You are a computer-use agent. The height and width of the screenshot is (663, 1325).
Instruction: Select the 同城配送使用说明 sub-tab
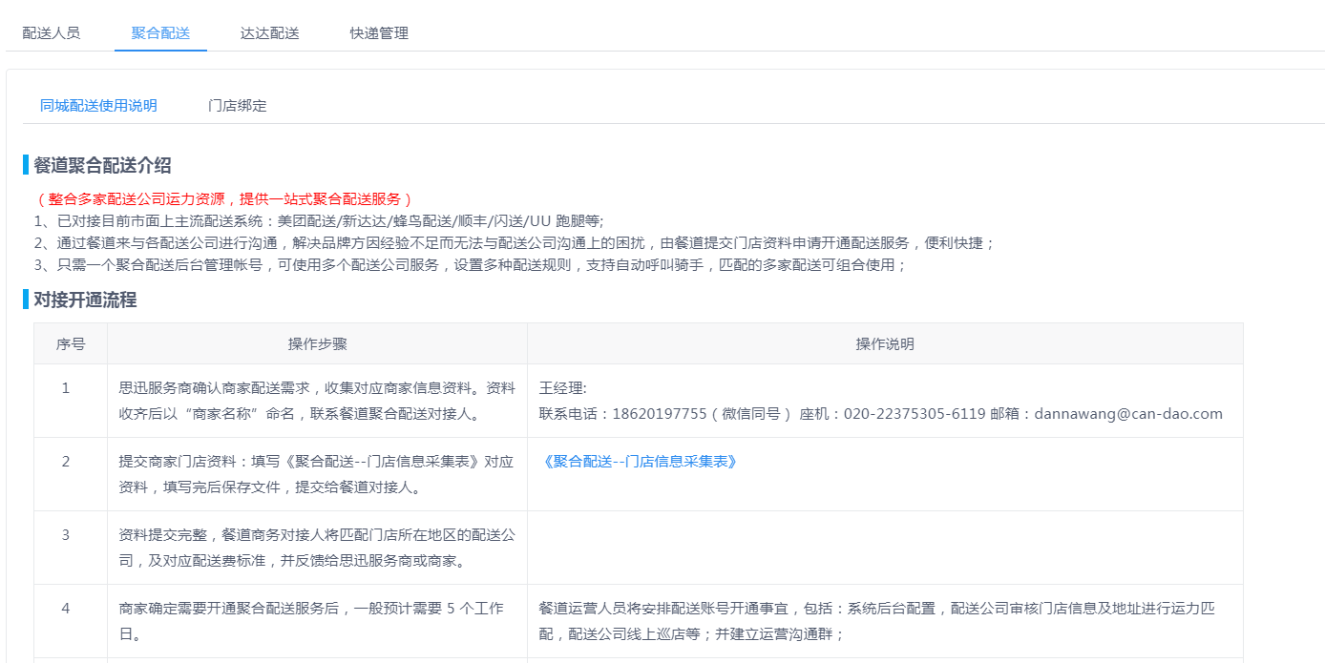tap(98, 106)
